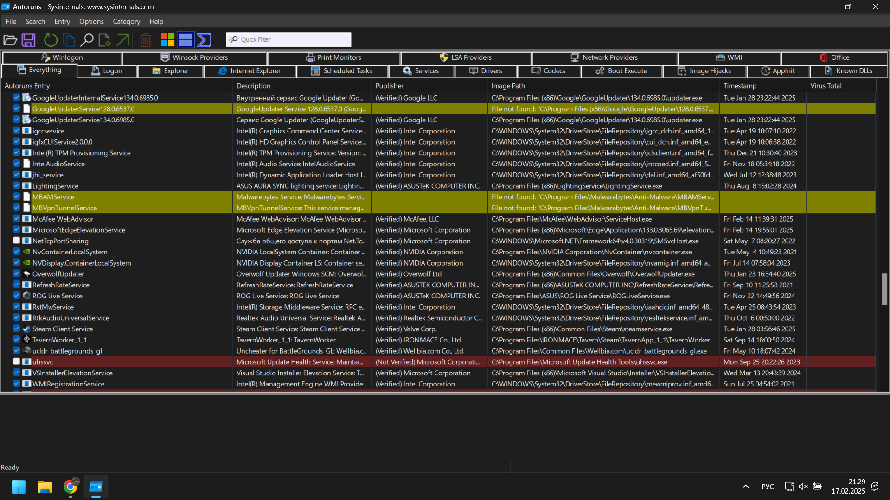Viewport: 890px width, 500px height.
Task: Open Find with the magnifier icon
Action: (x=87, y=40)
